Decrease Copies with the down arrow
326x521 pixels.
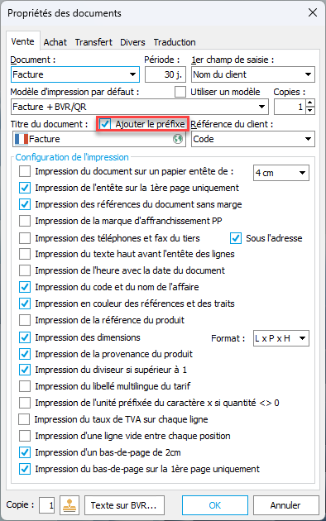tap(310, 110)
